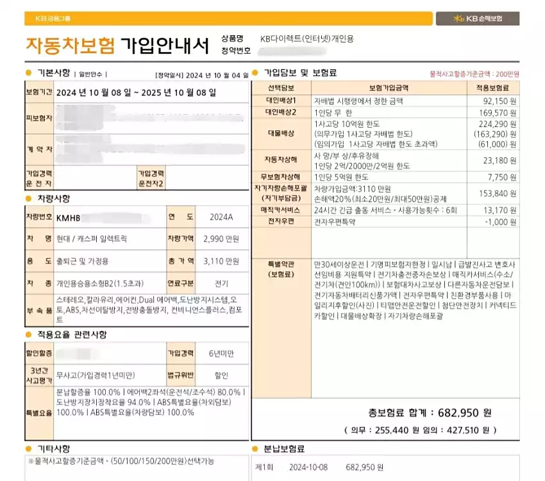
Task: Click 매직카서비스 premium 13,170 원
Action: point(500,210)
